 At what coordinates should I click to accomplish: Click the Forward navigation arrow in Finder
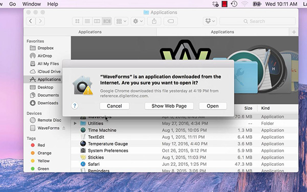point(40,21)
